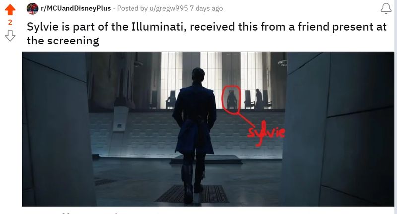
Task: Toggle post notifications with the bell icon
Action: pyautogui.click(x=386, y=9)
